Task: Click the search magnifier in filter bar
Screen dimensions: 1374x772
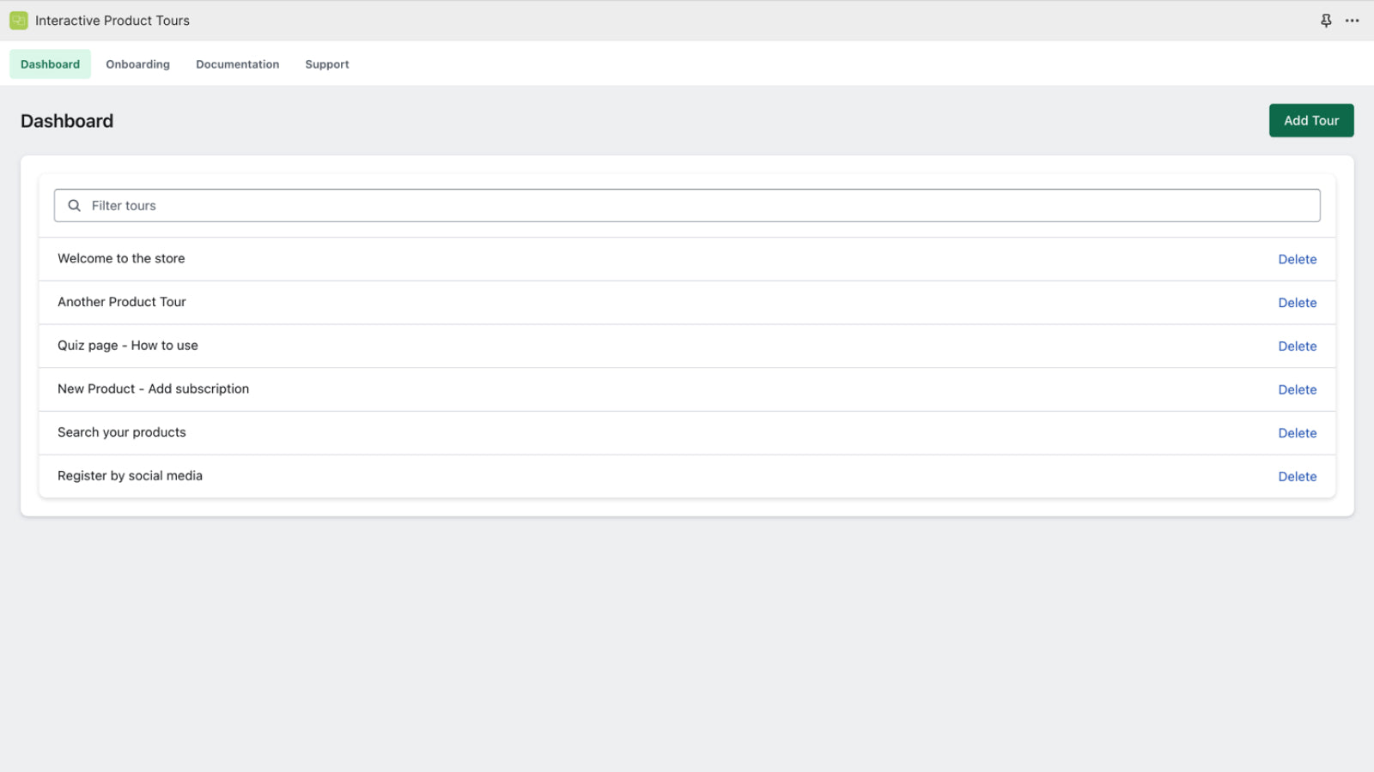Action: pyautogui.click(x=74, y=205)
